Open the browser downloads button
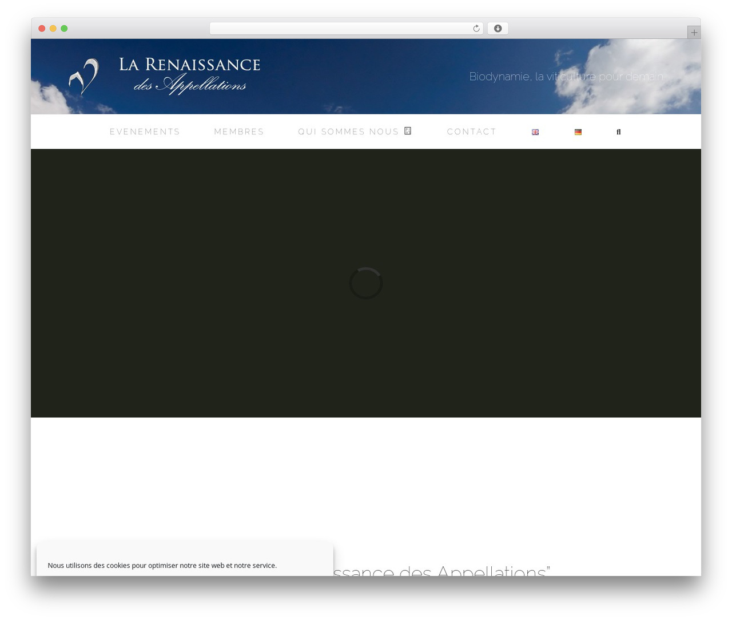This screenshot has height=620, width=732. click(498, 29)
